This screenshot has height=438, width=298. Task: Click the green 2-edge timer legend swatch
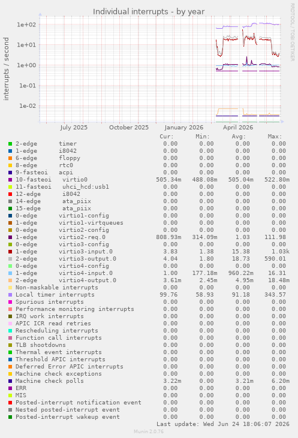(x=10, y=144)
